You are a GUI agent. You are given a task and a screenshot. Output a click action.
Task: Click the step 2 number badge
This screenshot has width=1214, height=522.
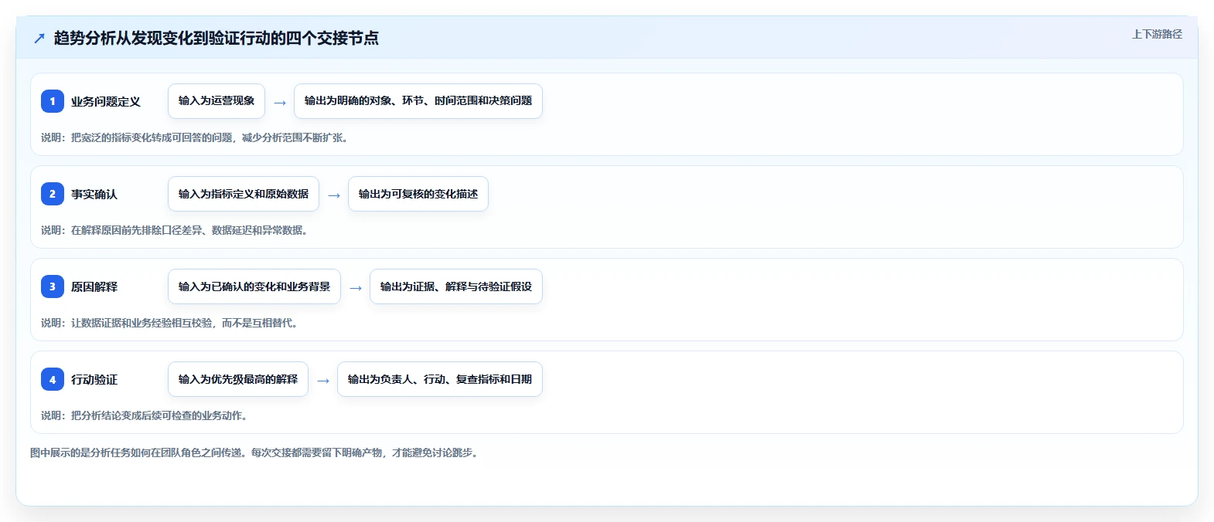click(x=53, y=194)
